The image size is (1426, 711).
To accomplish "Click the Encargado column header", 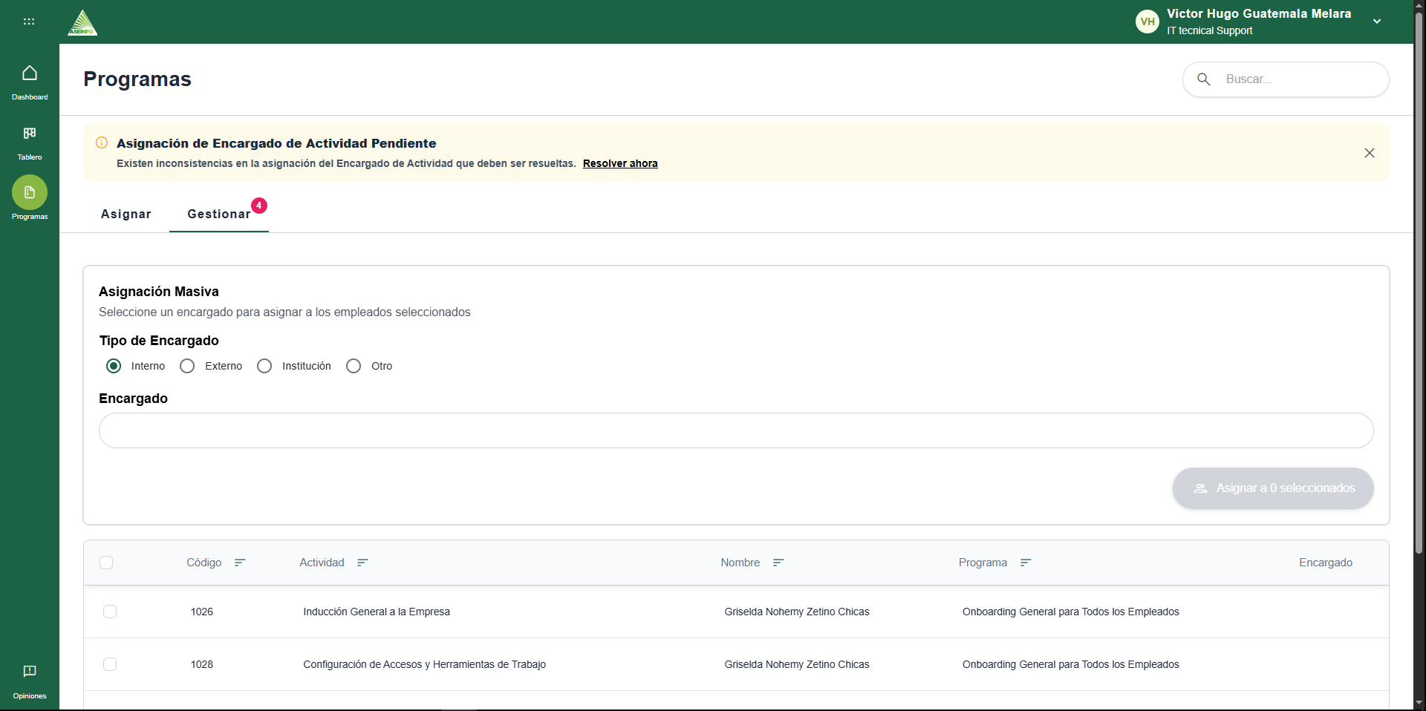I will 1326,563.
